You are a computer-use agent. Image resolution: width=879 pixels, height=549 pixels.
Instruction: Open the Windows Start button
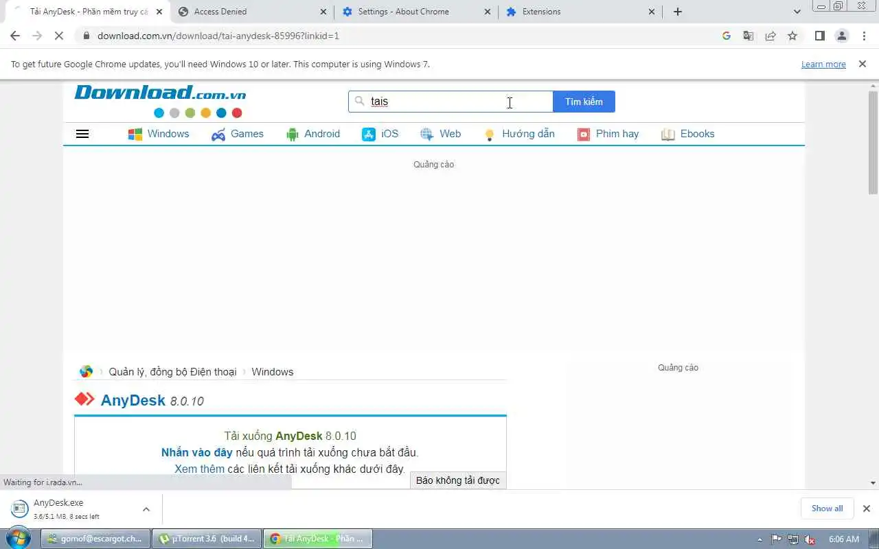(19, 538)
